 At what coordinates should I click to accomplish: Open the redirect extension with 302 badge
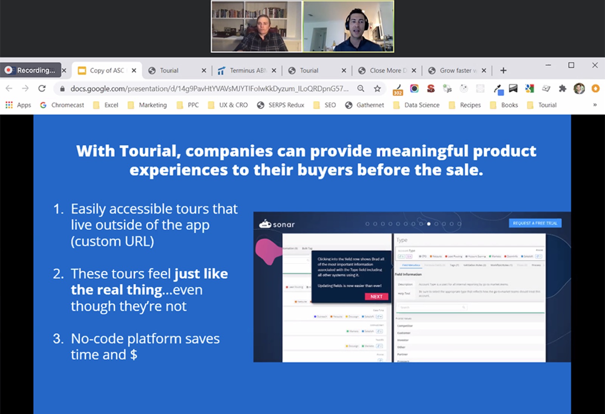pos(398,89)
